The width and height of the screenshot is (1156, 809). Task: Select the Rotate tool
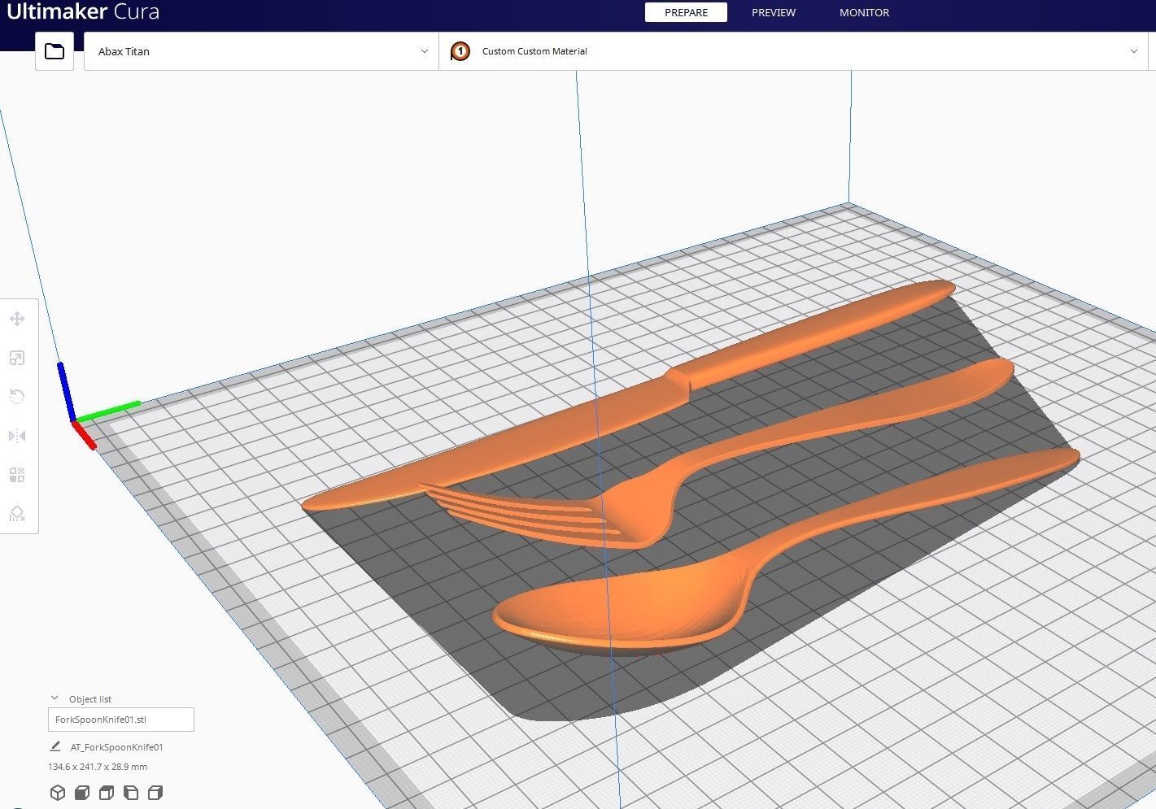click(17, 397)
